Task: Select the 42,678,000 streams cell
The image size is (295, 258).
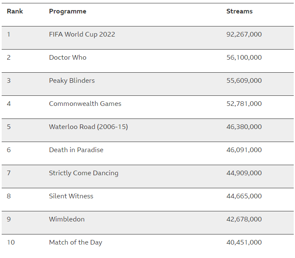Action: 244,219
